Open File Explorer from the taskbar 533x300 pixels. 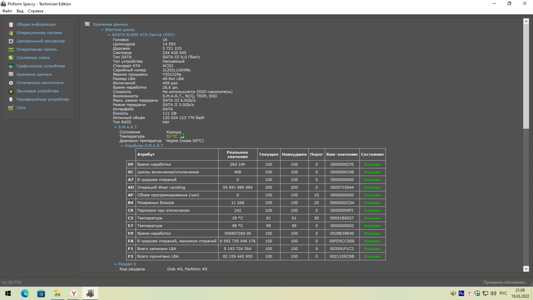57,293
